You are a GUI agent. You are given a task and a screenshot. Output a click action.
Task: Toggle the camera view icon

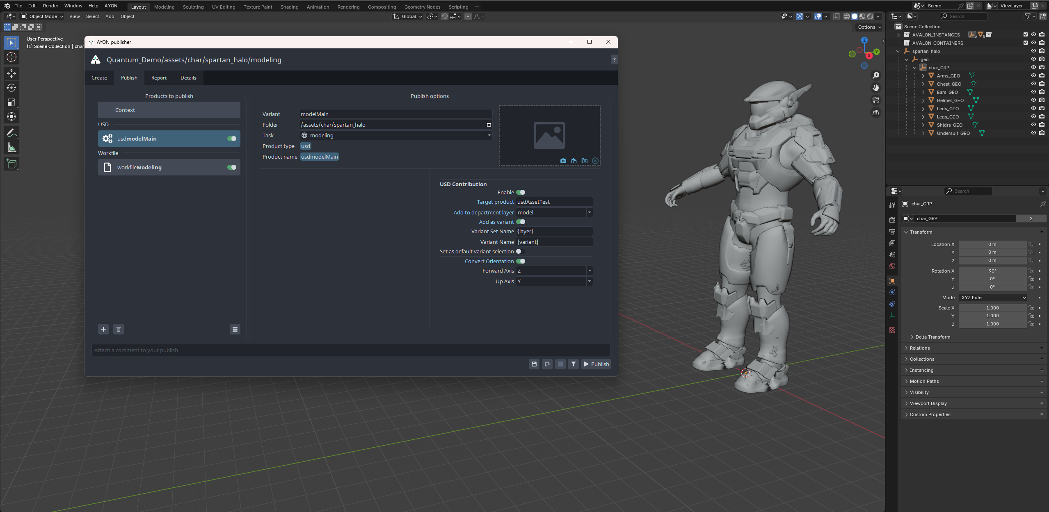876,100
